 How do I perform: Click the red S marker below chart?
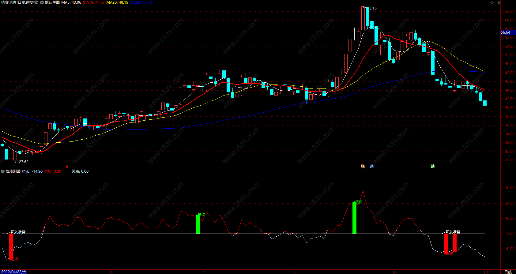[67, 167]
